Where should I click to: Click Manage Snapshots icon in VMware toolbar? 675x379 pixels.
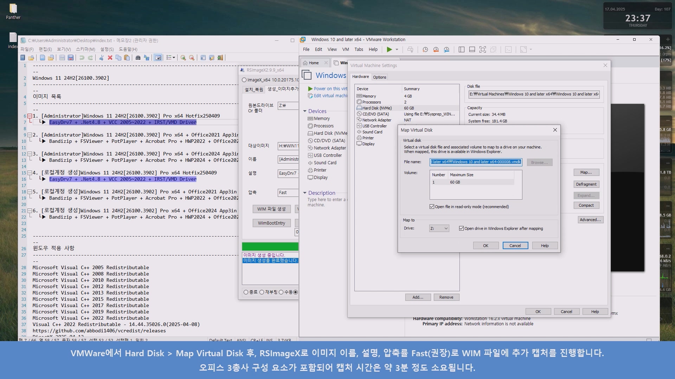click(x=446, y=49)
